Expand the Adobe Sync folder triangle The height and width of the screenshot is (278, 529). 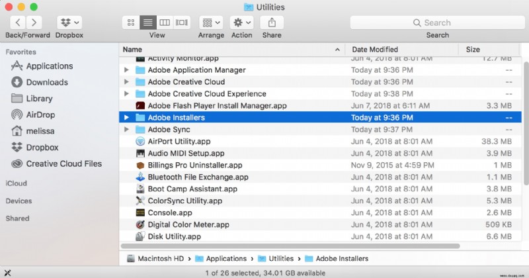[x=126, y=129]
